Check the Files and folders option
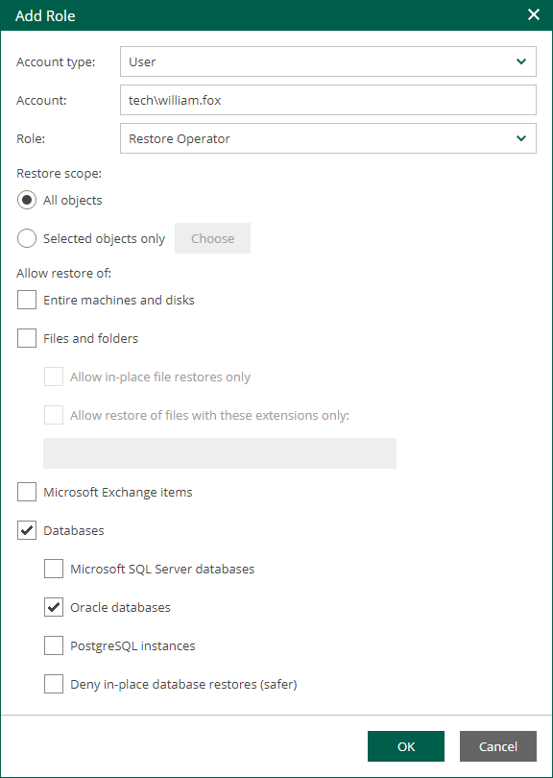Viewport: 553px width, 778px height. click(26, 338)
